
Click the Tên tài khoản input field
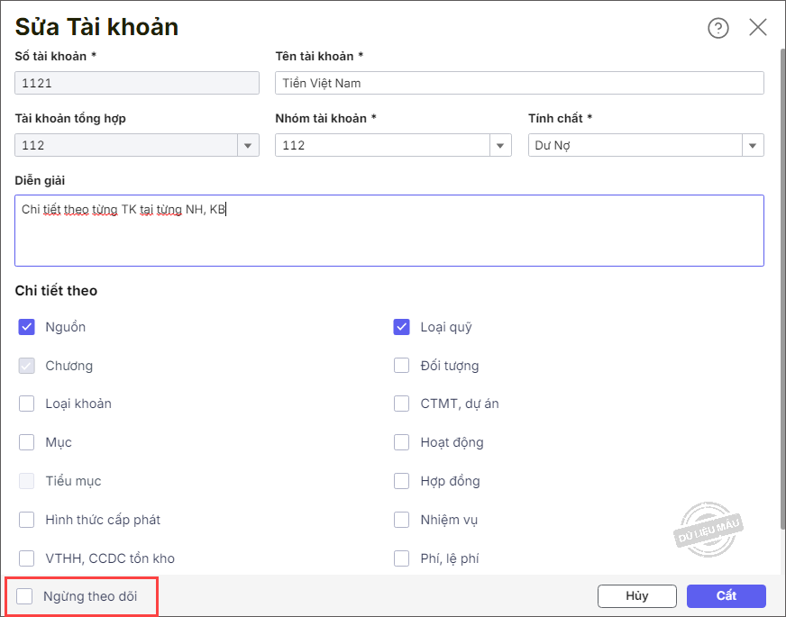click(x=519, y=84)
